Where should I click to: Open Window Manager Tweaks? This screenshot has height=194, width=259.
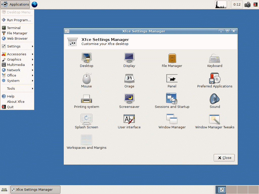coord(214,119)
